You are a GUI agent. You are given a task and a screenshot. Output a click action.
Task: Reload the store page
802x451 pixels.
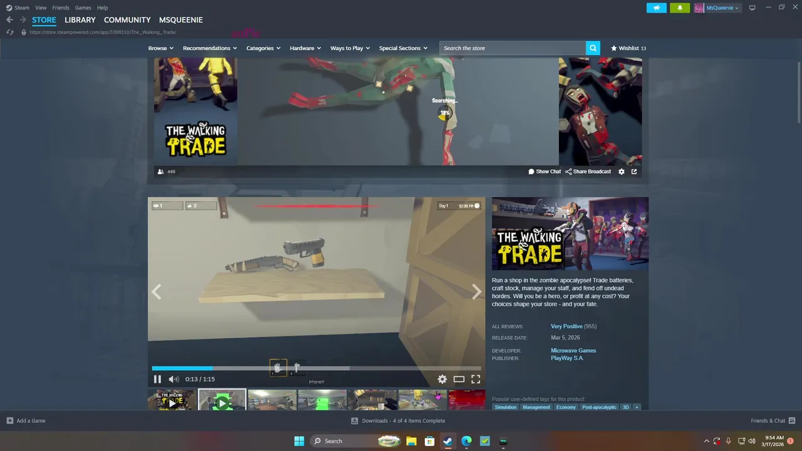pos(10,32)
